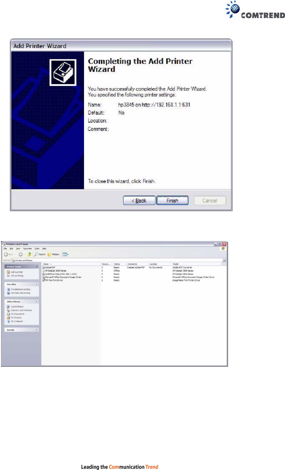Click the Set up faxing icon
Screen dimensions: 285x470
point(8,276)
